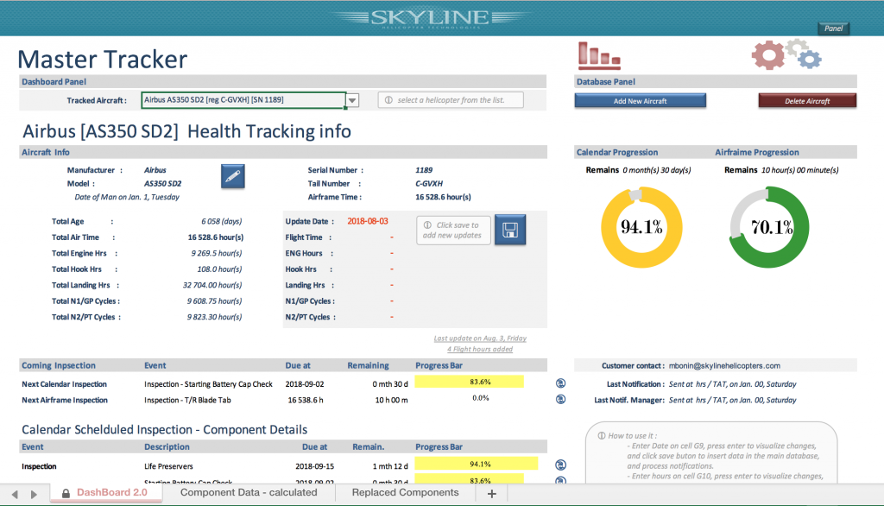
Task: Click the lock icon on DashBoard 2.0 tab
Action: tap(66, 493)
